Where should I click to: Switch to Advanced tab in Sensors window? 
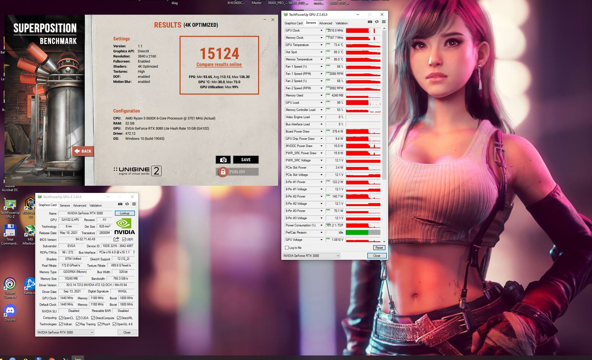click(325, 23)
